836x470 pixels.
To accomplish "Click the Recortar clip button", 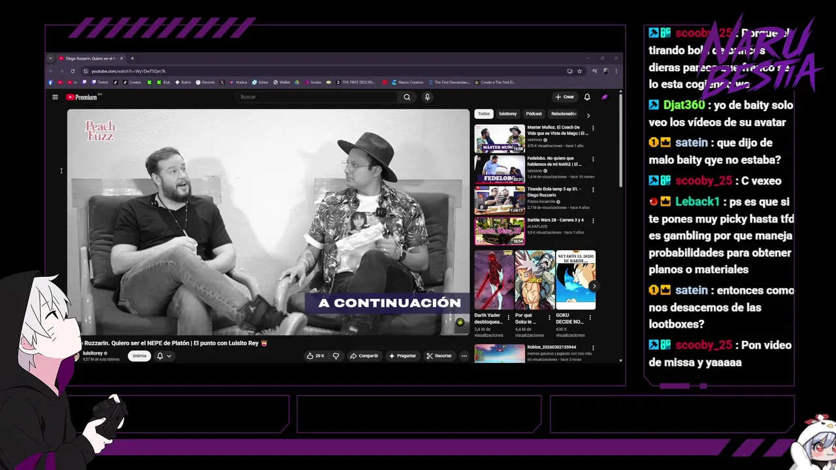I will click(439, 356).
